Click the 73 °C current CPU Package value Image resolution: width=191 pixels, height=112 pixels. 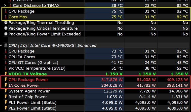pos(117,51)
